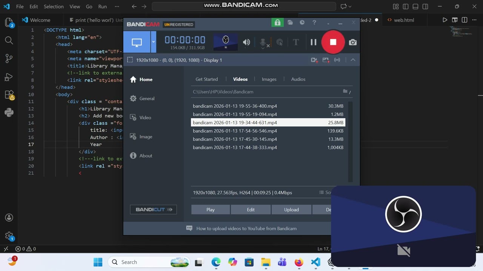Click the webcam preview thumbnail in Bandicam toolbar
This screenshot has width=483, height=271.
[226, 42]
